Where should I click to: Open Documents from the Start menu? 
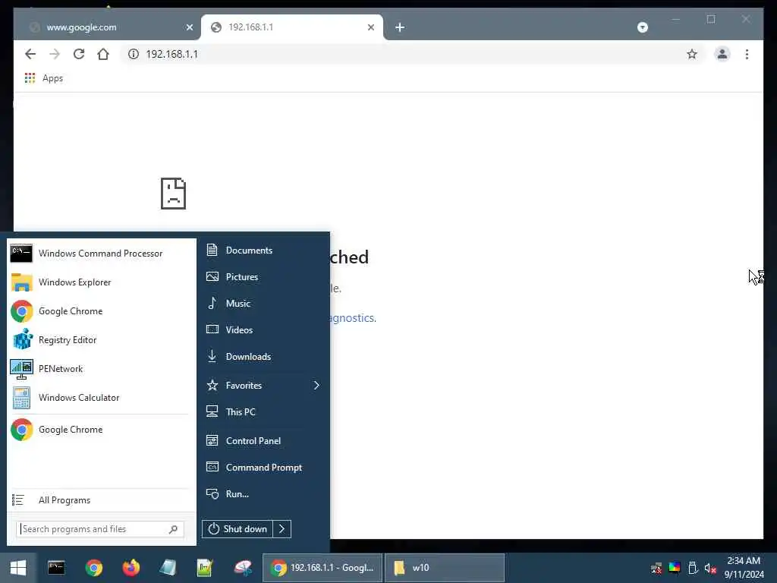263,251
